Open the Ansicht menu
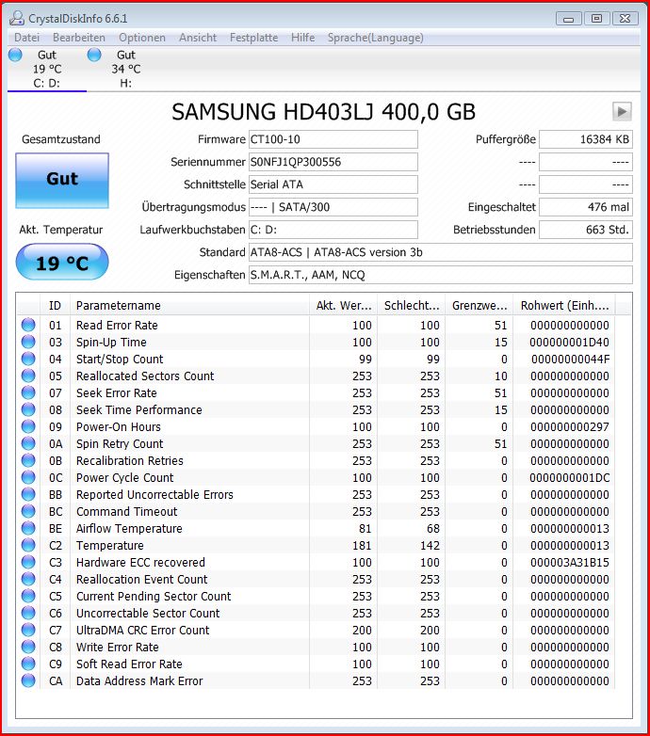Screen dimensions: 650x736 (x=198, y=38)
